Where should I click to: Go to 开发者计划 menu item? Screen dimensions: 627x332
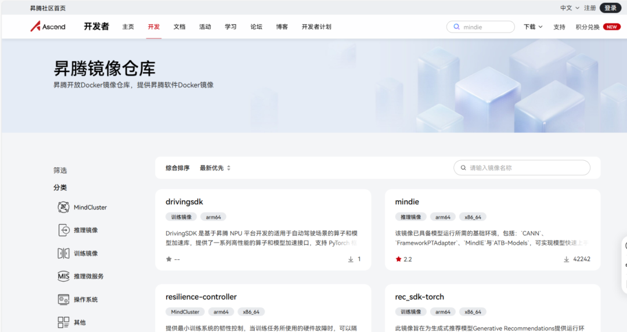click(x=316, y=27)
